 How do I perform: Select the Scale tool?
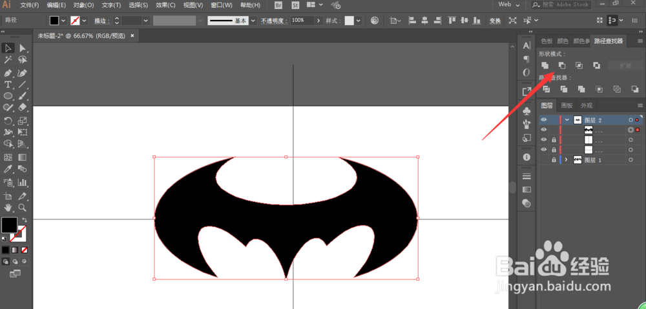[x=22, y=121]
